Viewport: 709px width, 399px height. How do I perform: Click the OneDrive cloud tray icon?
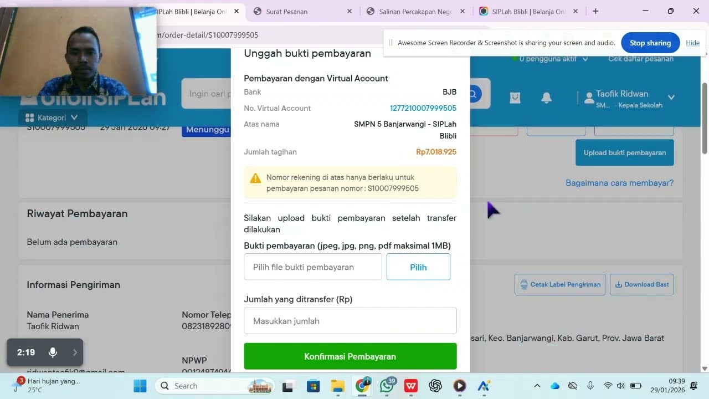tap(555, 386)
